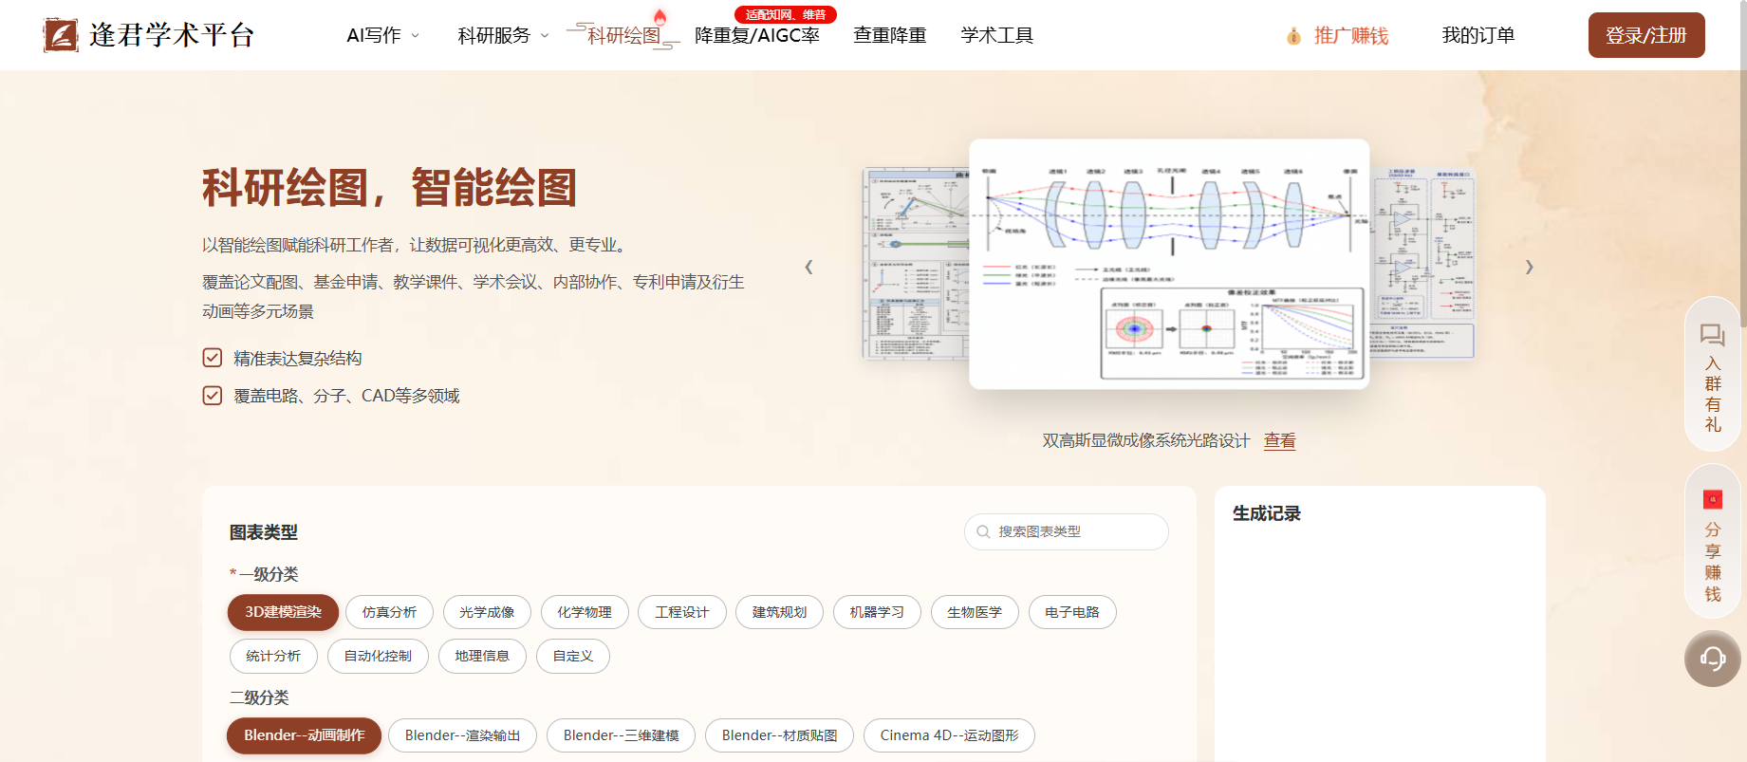Select the 工程设计 category
Image resolution: width=1747 pixels, height=762 pixels.
[x=681, y=612]
